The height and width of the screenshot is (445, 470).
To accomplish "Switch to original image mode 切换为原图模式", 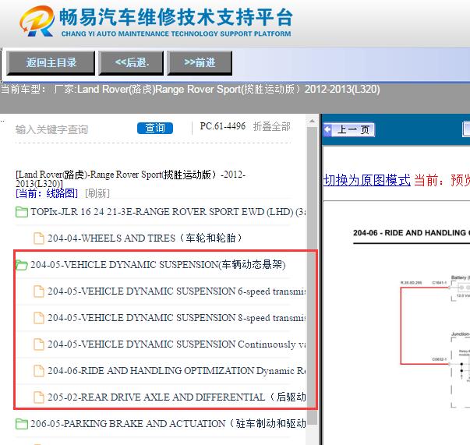I will click(x=367, y=180).
